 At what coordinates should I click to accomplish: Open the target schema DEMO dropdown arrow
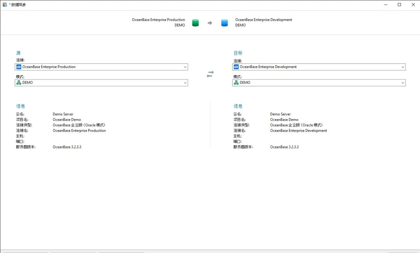tap(403, 83)
